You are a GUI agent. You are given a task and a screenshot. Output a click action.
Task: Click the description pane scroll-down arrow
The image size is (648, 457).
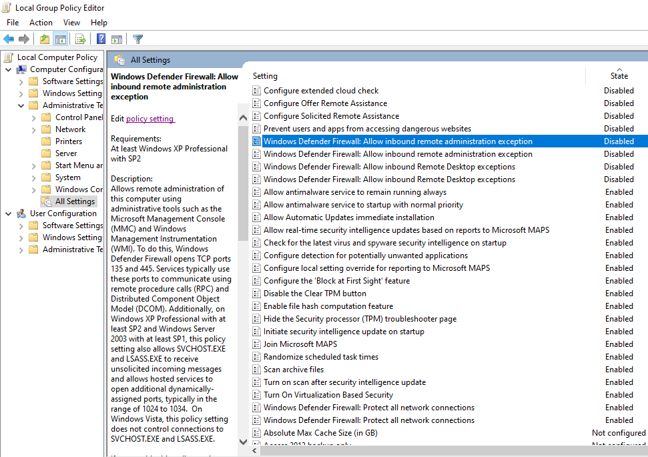point(243,441)
